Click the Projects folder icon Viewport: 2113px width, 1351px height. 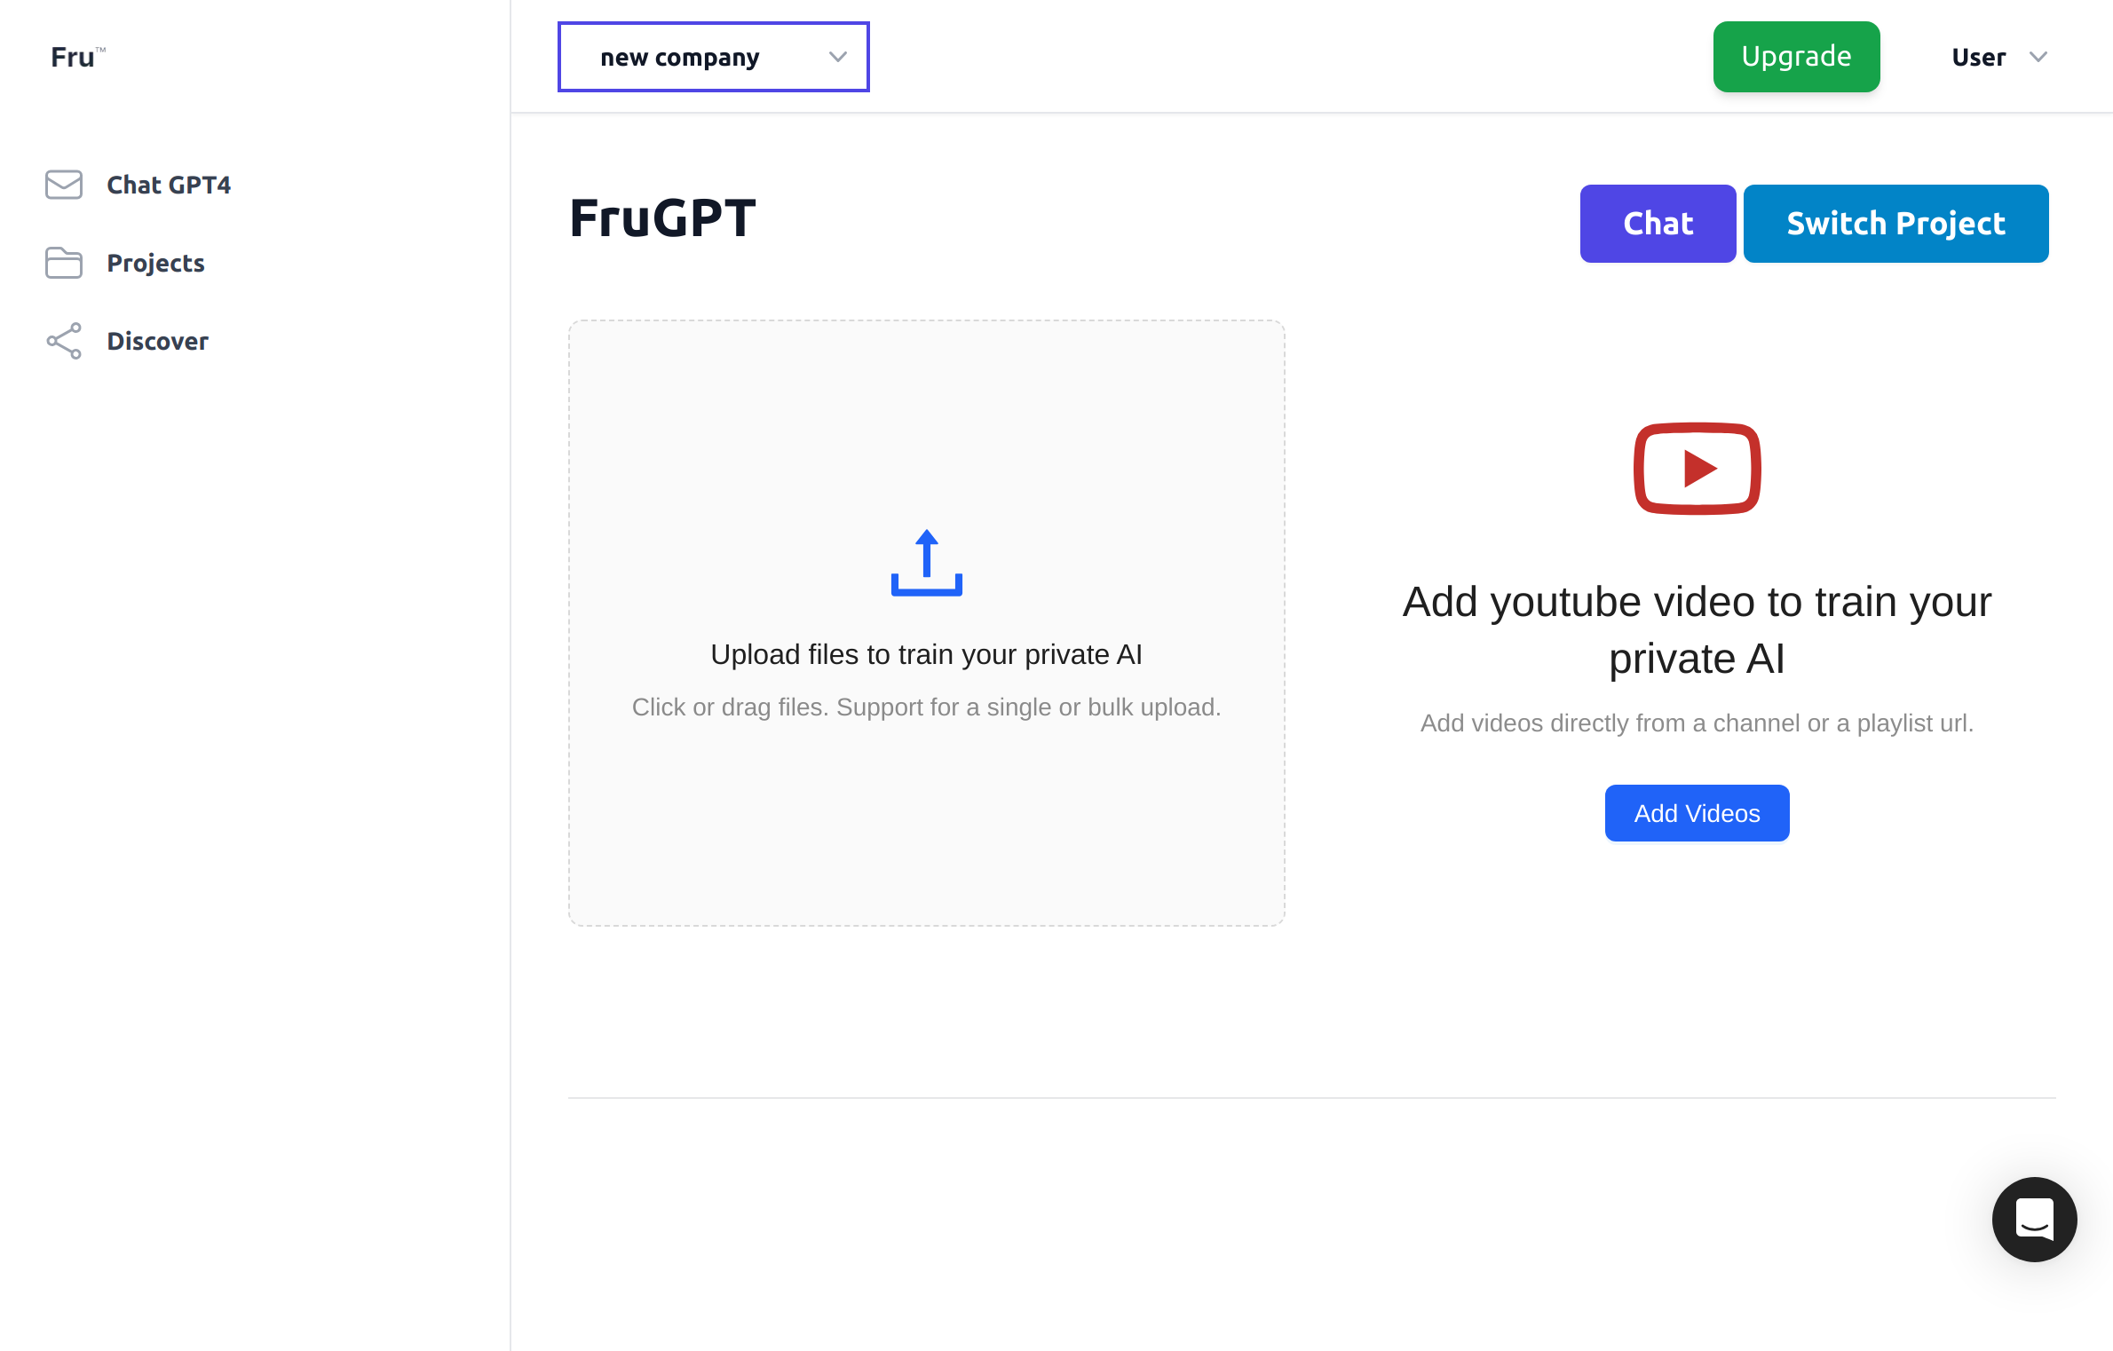(x=64, y=263)
